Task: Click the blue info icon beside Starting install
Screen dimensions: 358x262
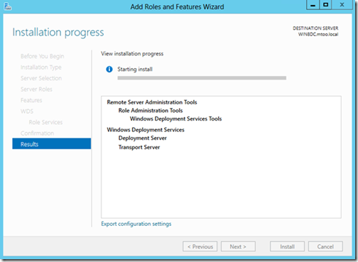Action: point(109,70)
